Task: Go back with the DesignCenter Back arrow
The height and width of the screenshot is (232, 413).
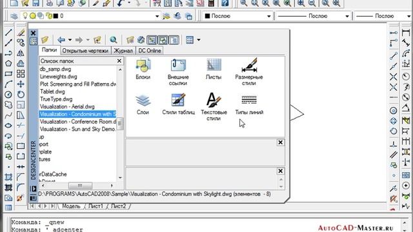Action: (x=61, y=40)
